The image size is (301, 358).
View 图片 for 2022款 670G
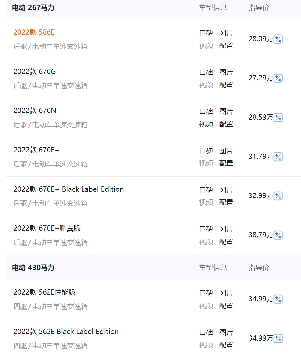pyautogui.click(x=226, y=73)
